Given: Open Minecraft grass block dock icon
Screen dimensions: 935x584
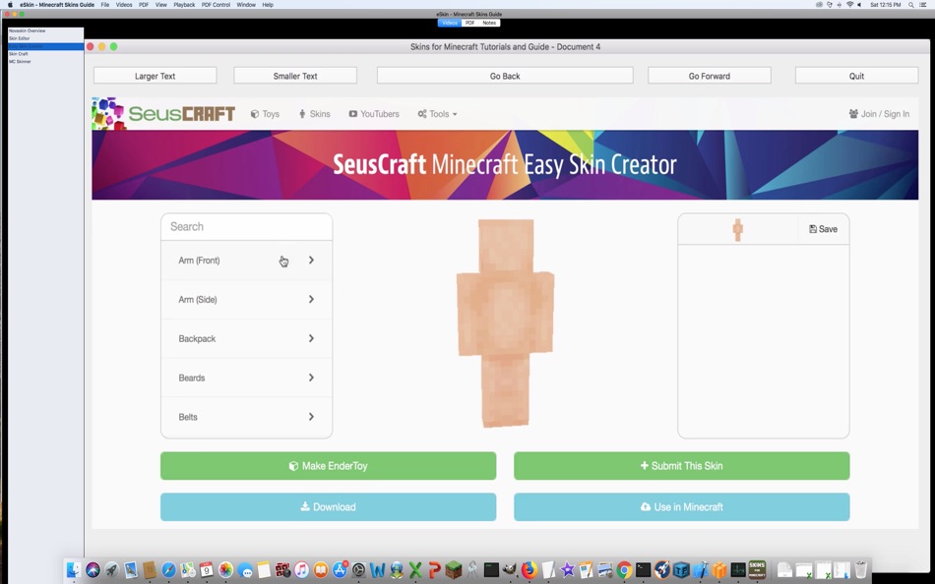Looking at the screenshot, I should tap(454, 569).
